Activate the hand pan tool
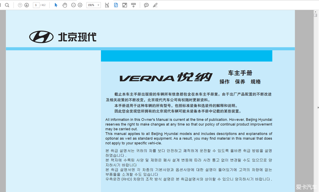Screen dimensions: 319x192 pyautogui.click(x=65, y=5)
